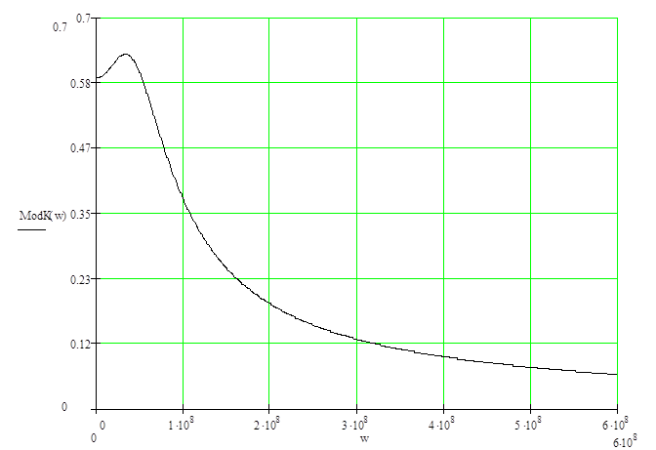The image size is (656, 450).
Task: Click the 1·10³ x-axis tick label
Action: tap(183, 425)
